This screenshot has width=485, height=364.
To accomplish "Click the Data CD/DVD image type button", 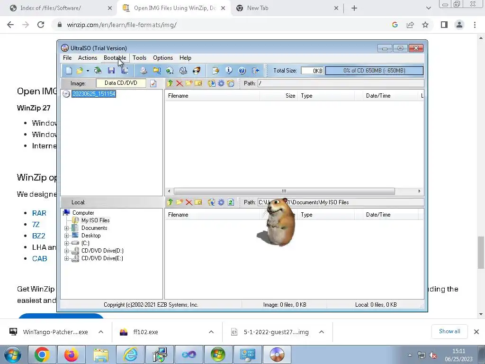I will [x=121, y=83].
